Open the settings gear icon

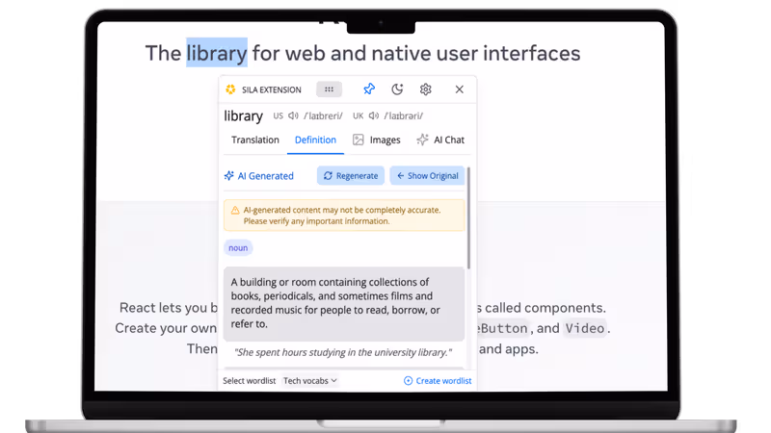point(425,89)
